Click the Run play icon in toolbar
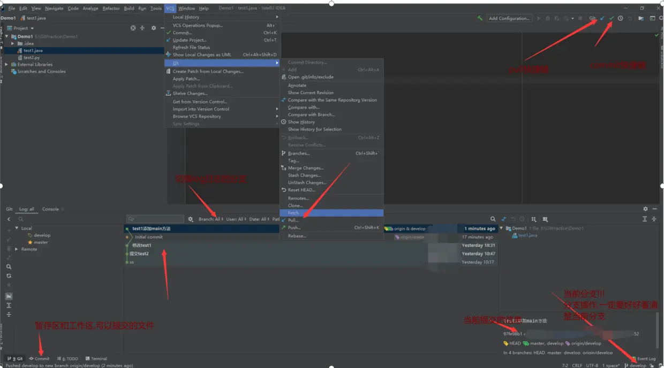 tap(539, 18)
